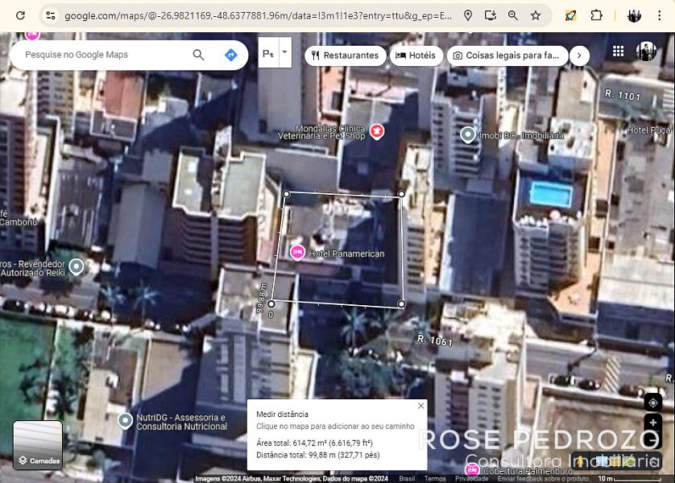Close the Medir distância panel
Image resolution: width=675 pixels, height=483 pixels.
click(x=420, y=407)
